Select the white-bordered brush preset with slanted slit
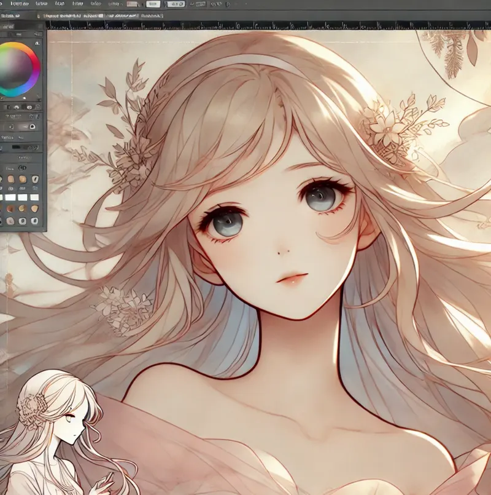The height and width of the screenshot is (495, 491). click(x=36, y=180)
